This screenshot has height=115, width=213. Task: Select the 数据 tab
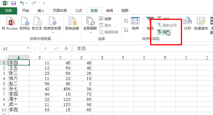94,11
